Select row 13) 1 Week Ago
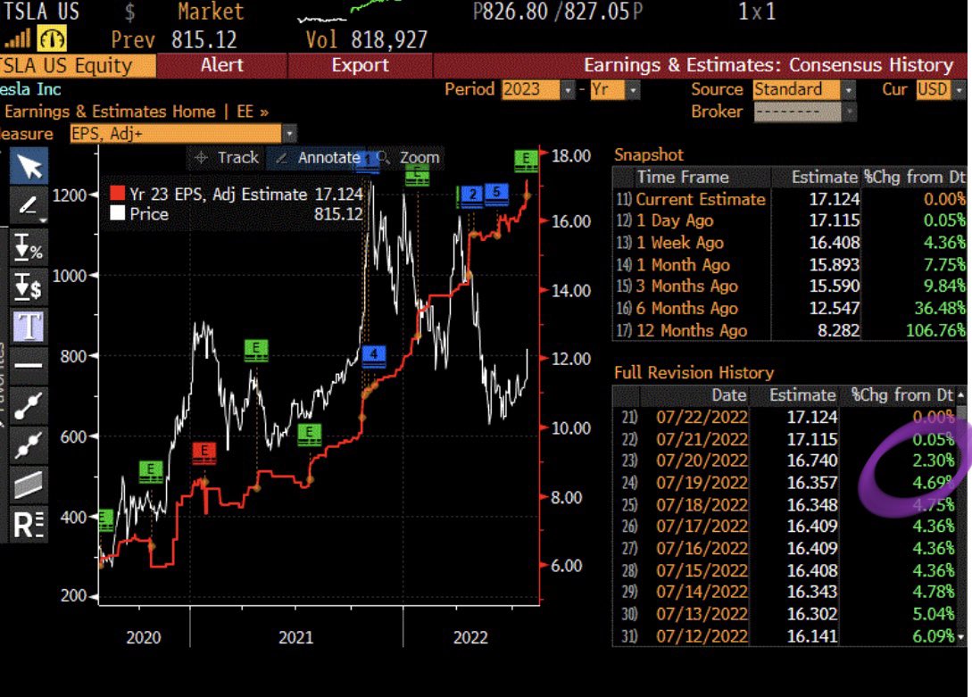972x697 pixels. click(791, 242)
